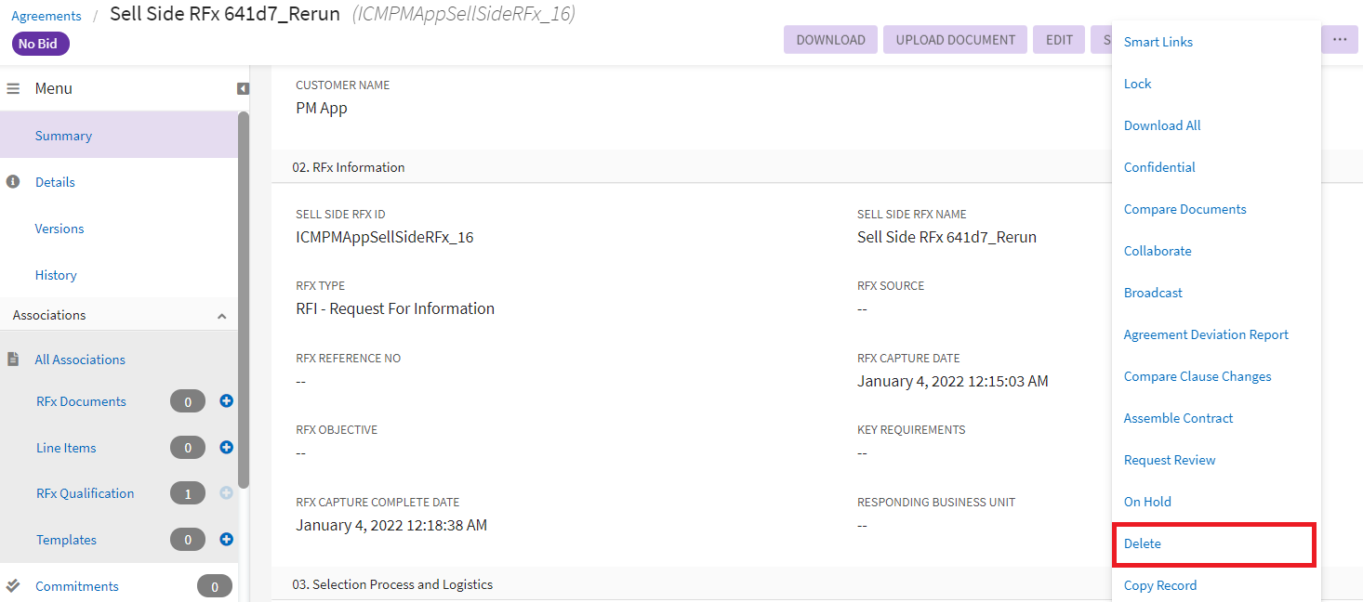
Task: Click the hamburger icon beside Menu
Action: (x=13, y=89)
